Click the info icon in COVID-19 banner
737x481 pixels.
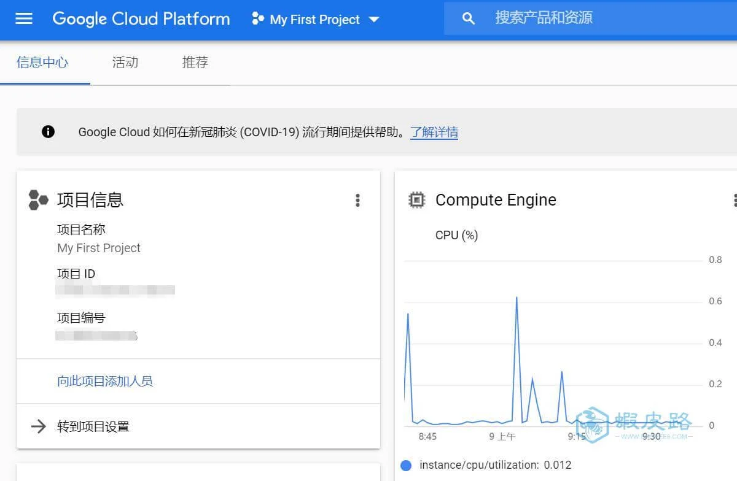[x=48, y=131]
